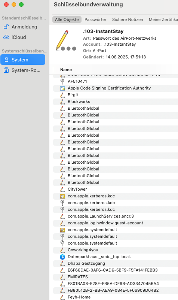Click the blue @ icon of Datenparkhaus
The image size is (178, 300).
[x=62, y=257]
